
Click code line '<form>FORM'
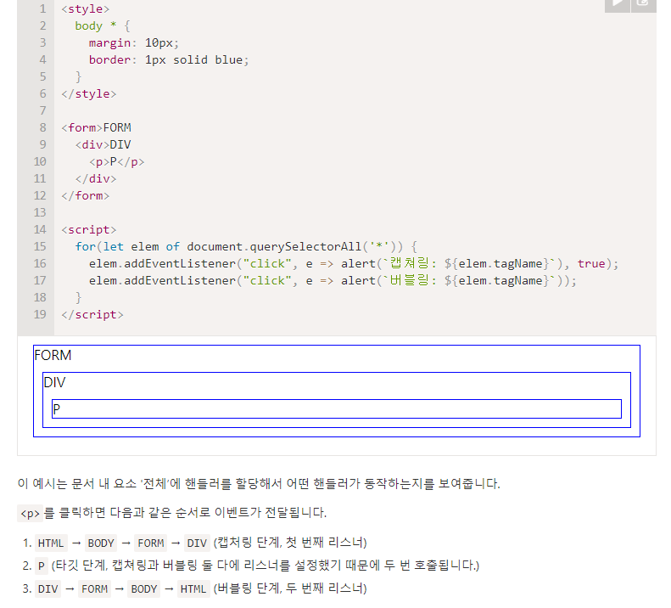tap(97, 127)
